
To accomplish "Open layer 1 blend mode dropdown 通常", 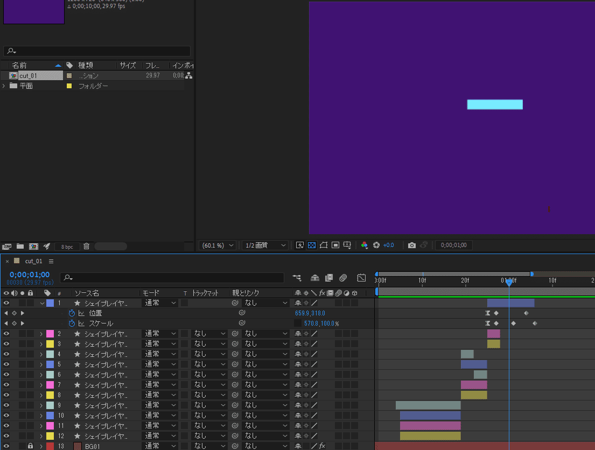I will pyautogui.click(x=160, y=303).
